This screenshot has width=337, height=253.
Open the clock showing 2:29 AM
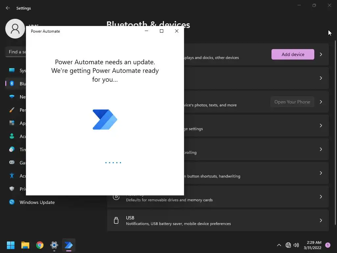tap(312, 245)
